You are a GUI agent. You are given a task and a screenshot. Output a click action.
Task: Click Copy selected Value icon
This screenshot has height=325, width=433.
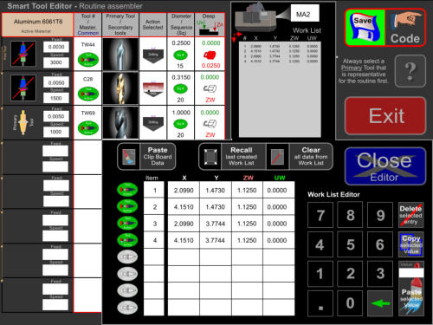click(x=411, y=244)
